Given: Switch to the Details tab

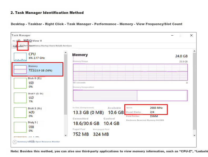Looking at the screenshot, I should point(59,46).
